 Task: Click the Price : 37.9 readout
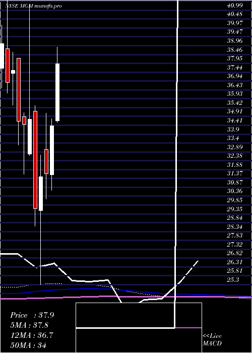coord(32,315)
